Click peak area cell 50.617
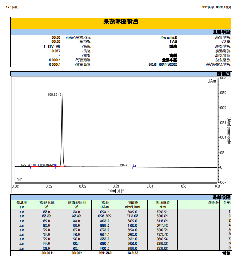The height and width of the screenshot is (261, 246). click(132, 216)
